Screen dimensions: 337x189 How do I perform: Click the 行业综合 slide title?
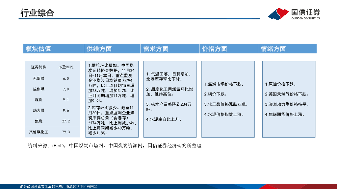coord(37,13)
